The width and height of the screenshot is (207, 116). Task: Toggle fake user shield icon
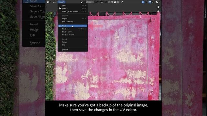[109, 2]
